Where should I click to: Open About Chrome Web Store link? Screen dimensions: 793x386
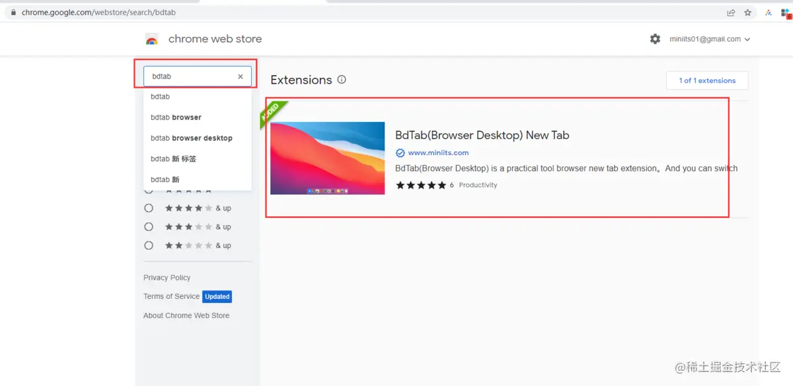186,315
